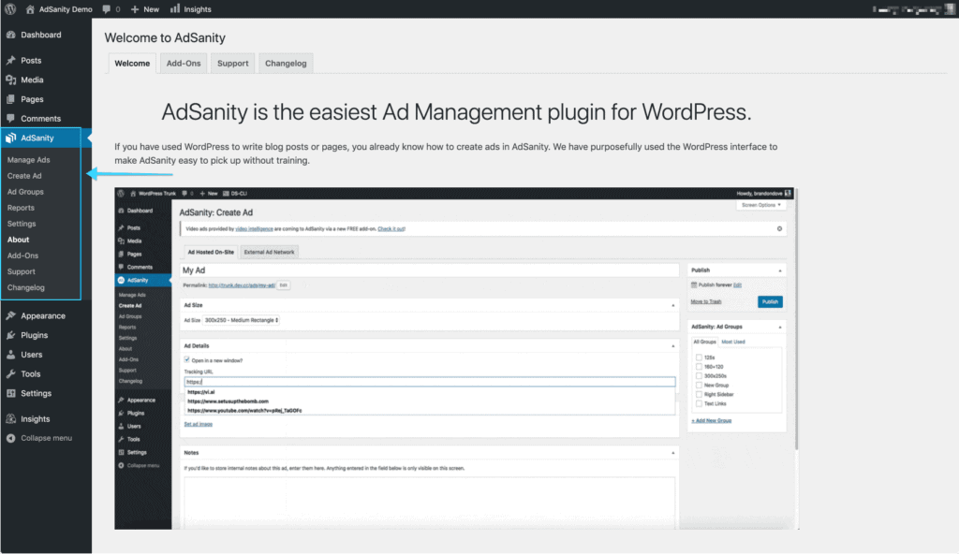This screenshot has height=554, width=959.
Task: Open the Ad Size dropdown showing 300x250
Action: (x=241, y=320)
